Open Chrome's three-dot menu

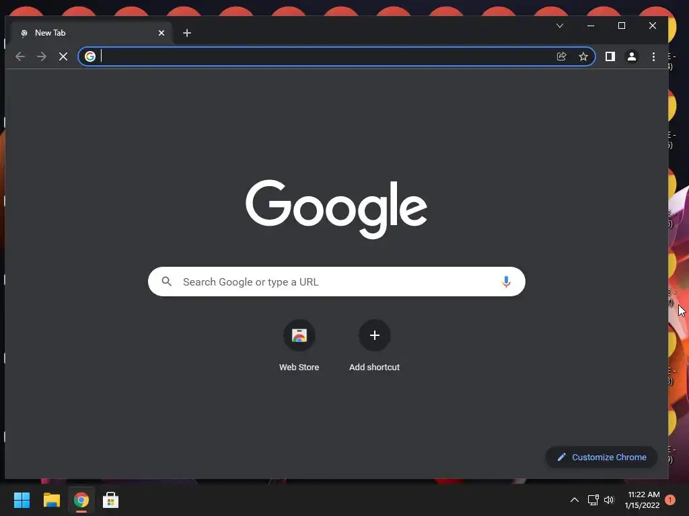653,56
